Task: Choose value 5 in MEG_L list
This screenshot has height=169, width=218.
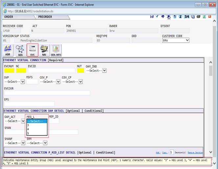Action: click(x=37, y=133)
